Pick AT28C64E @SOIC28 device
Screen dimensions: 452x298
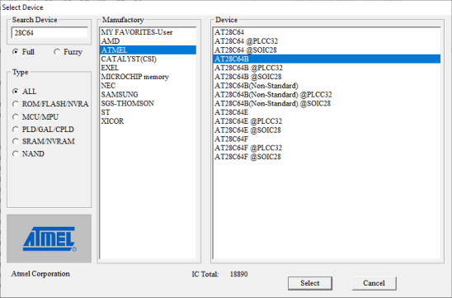point(327,130)
